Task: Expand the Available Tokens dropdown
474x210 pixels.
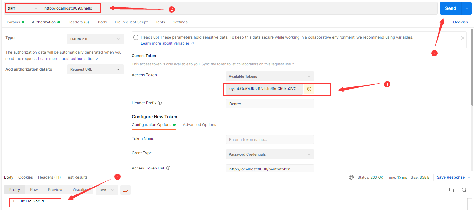Action: pyautogui.click(x=270, y=76)
